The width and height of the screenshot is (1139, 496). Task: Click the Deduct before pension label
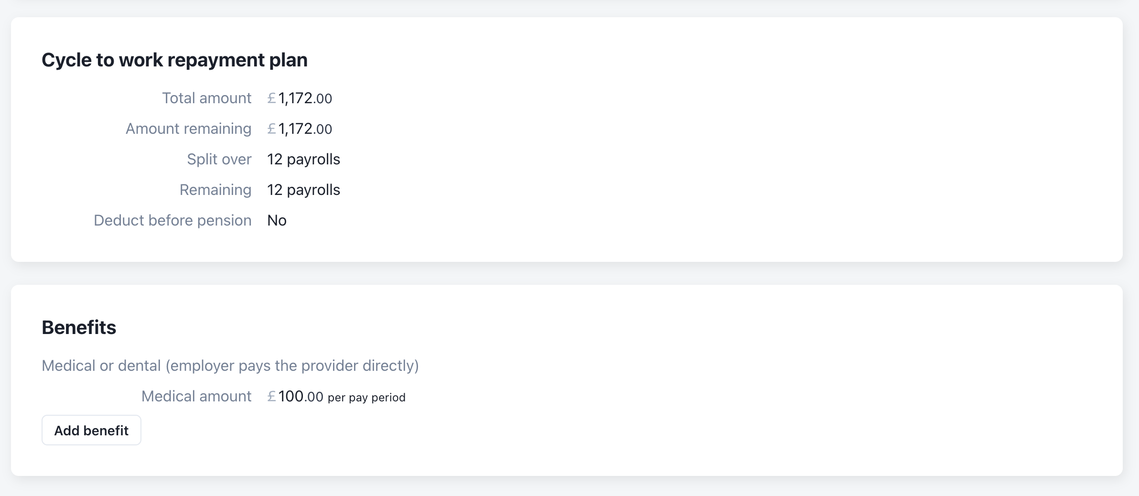click(172, 220)
